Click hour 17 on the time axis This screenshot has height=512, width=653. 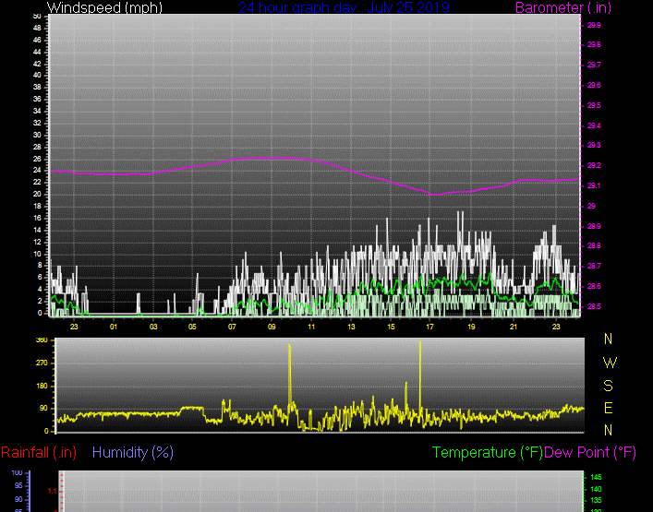(x=430, y=327)
